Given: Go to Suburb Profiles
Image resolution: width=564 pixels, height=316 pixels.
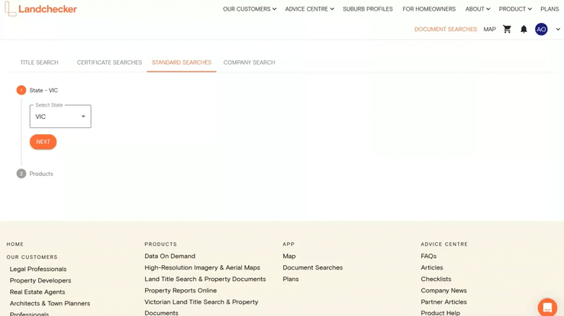Looking at the screenshot, I should (368, 9).
